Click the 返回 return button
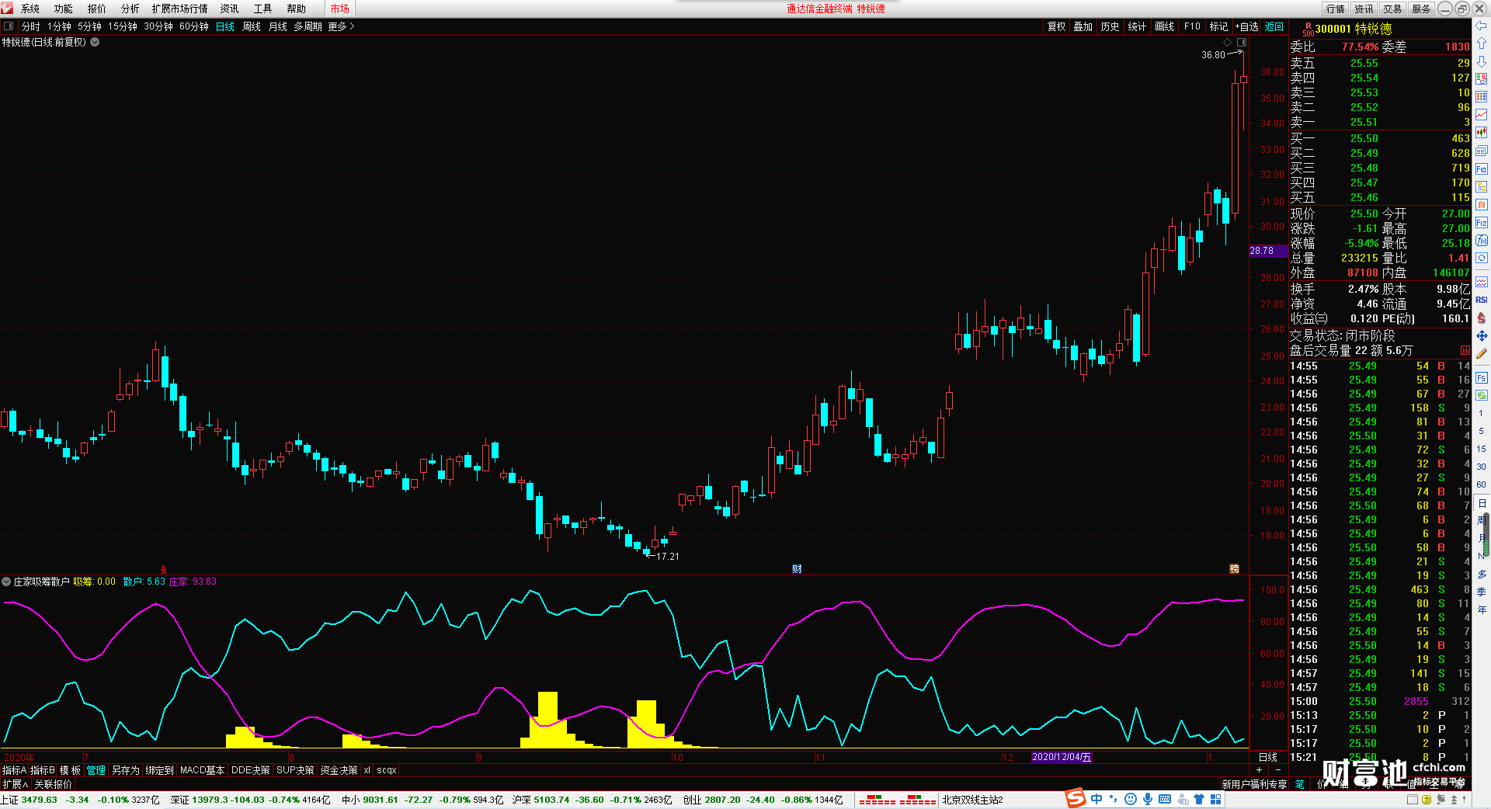The width and height of the screenshot is (1491, 809). click(1274, 26)
